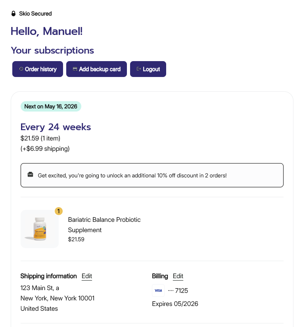Click the card icon in Add backup card
301x327 pixels.
click(75, 69)
